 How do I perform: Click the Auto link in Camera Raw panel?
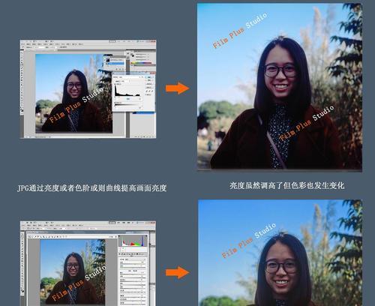[130, 271]
